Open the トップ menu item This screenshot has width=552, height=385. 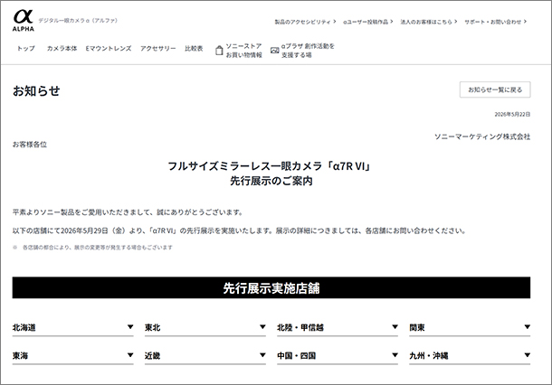(x=26, y=48)
